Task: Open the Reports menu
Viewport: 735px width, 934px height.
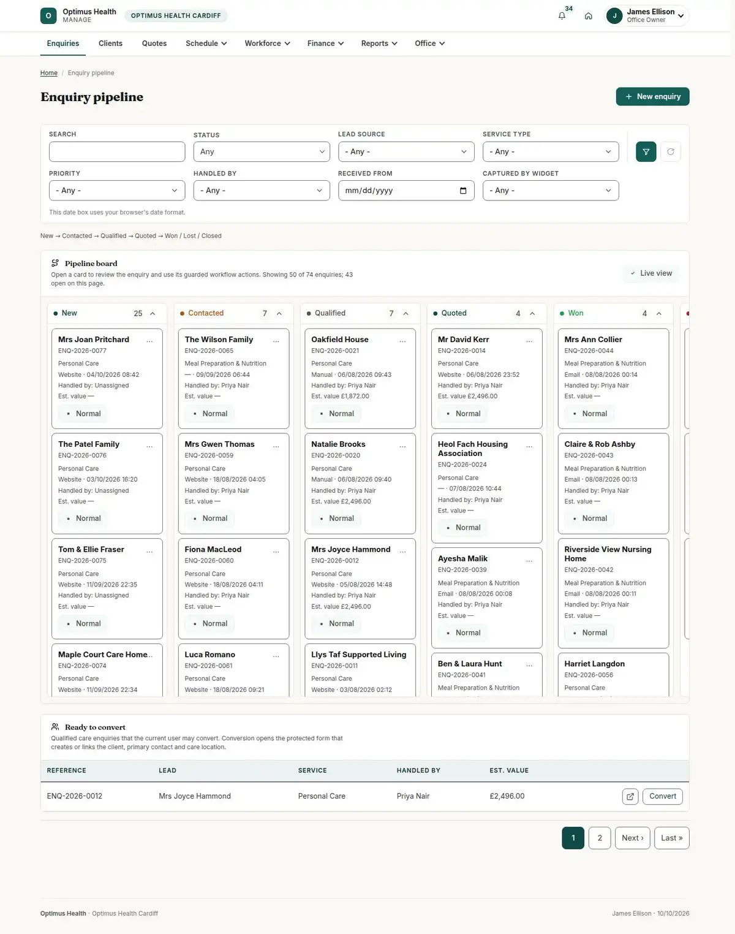Action: point(379,44)
